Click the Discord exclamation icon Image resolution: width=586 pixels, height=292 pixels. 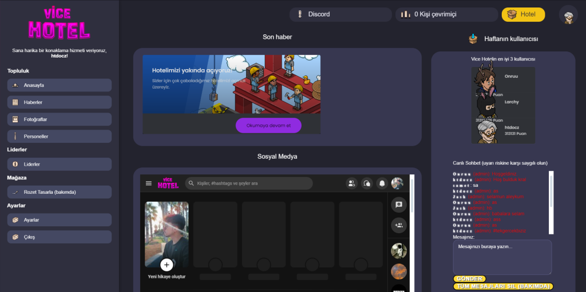pos(299,14)
